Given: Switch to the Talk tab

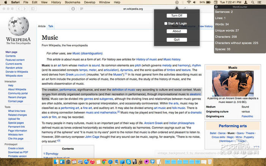Looking at the screenshot, I should click(x=51, y=26).
